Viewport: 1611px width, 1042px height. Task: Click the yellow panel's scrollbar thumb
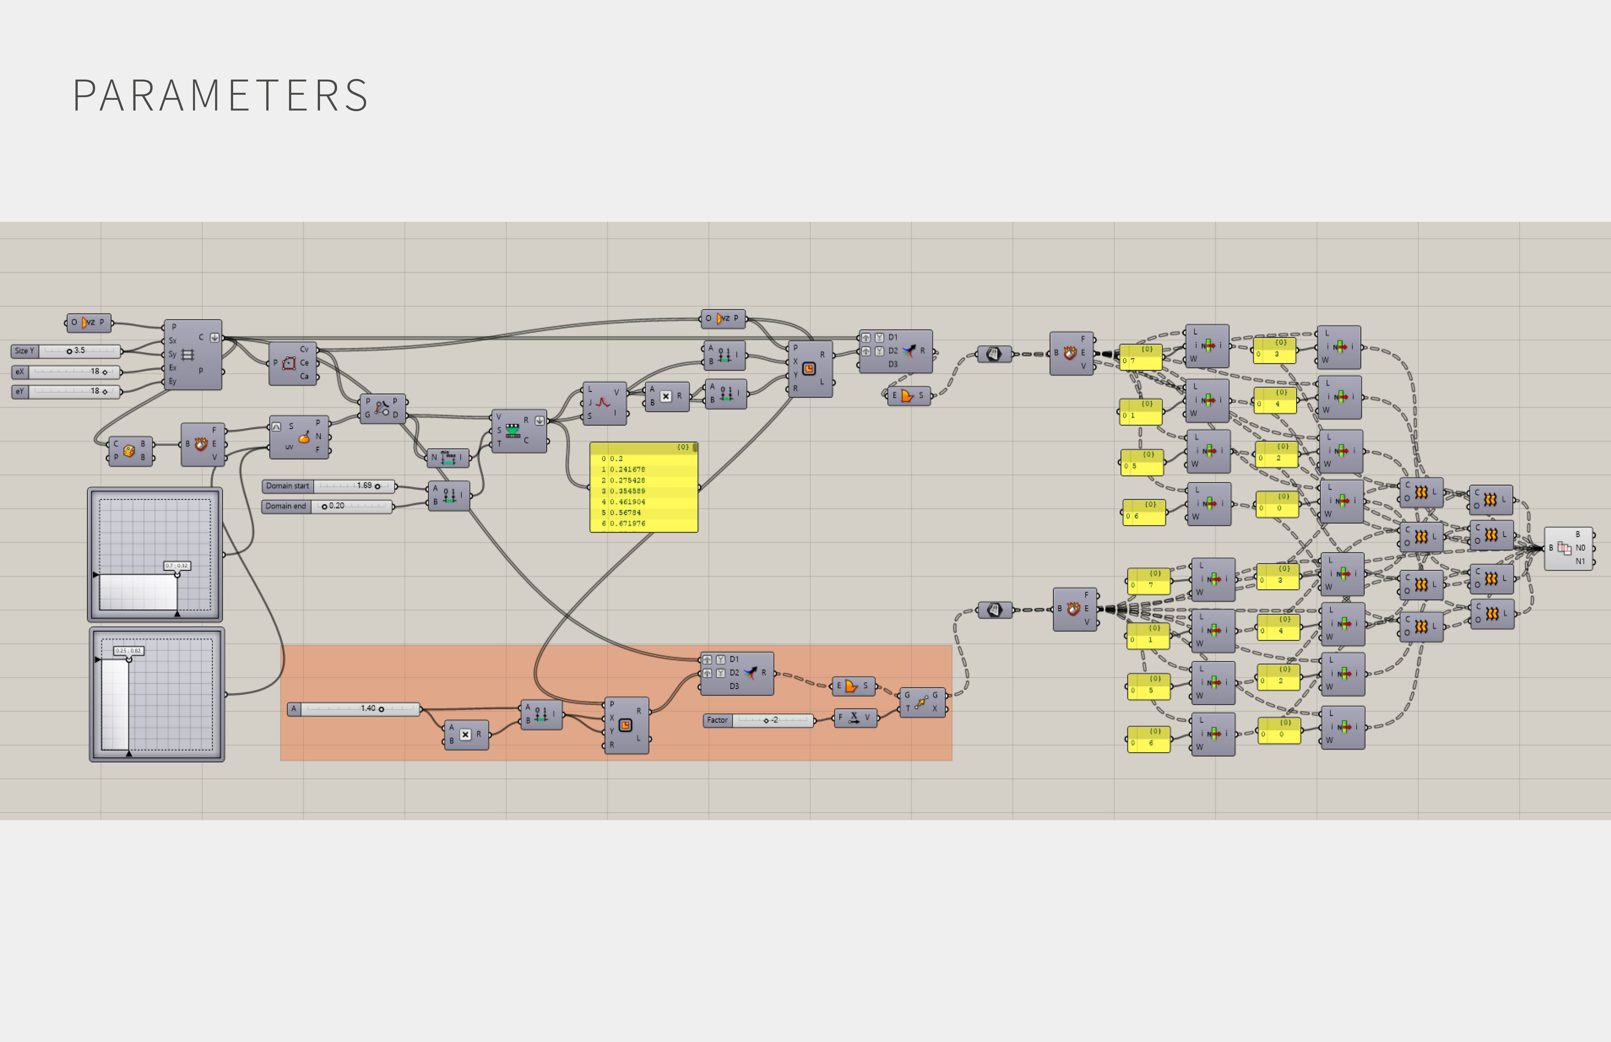tap(695, 448)
